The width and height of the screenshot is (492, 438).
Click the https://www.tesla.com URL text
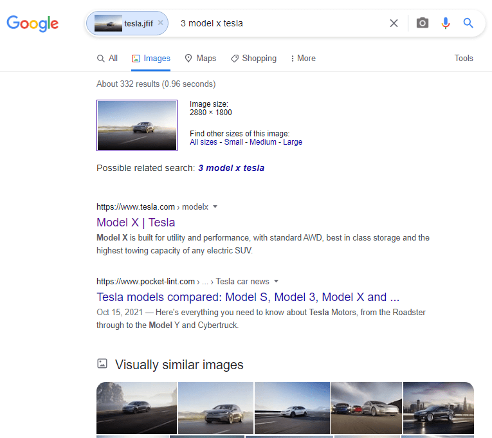pyautogui.click(x=136, y=206)
